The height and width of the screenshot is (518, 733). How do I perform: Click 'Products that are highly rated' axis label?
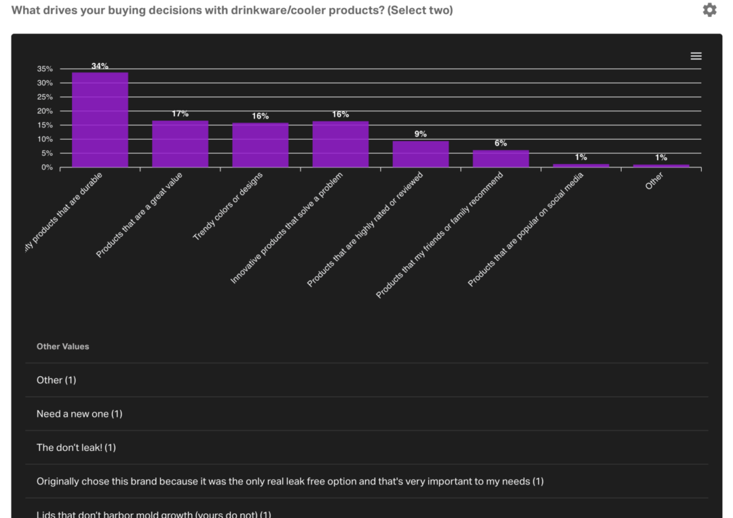point(366,228)
